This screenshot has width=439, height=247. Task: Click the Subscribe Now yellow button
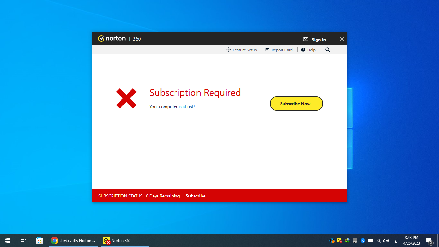(x=296, y=104)
